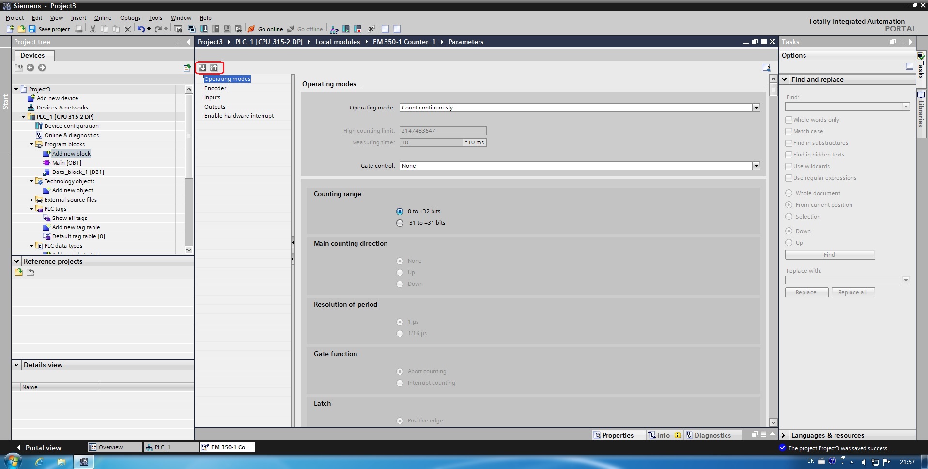Split the editor space horizontally
This screenshot has width=928, height=469.
pyautogui.click(x=386, y=29)
